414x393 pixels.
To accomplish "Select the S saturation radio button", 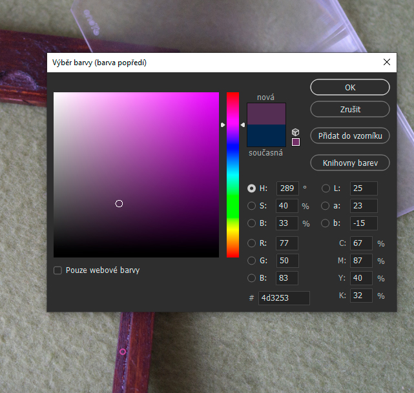I will tap(251, 206).
